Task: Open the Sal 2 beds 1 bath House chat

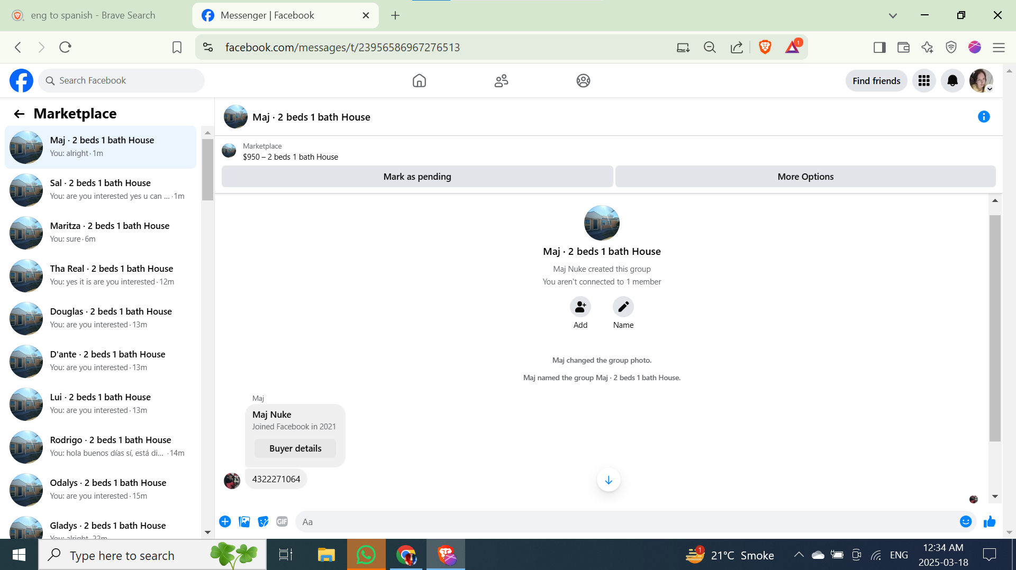Action: pyautogui.click(x=101, y=190)
